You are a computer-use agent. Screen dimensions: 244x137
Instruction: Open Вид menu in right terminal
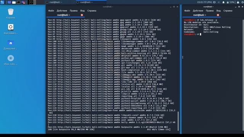[218, 11]
